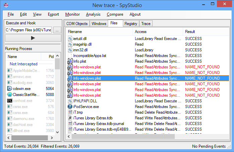Click the Execute and Hook play button

pos(33,38)
